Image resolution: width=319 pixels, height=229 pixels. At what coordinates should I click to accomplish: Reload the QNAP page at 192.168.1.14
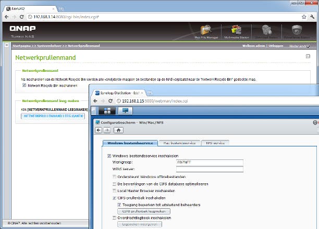coord(22,17)
